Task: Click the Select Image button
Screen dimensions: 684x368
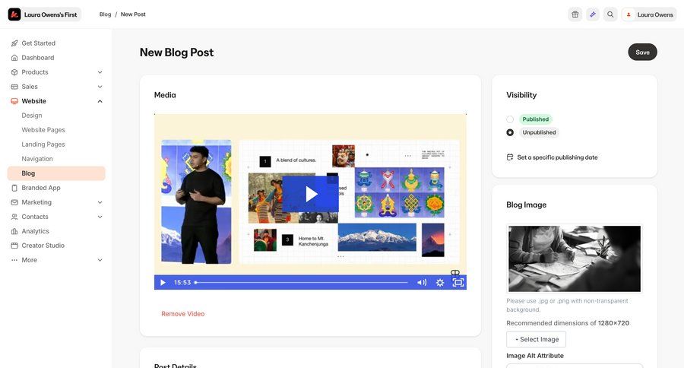Action: pos(536,339)
